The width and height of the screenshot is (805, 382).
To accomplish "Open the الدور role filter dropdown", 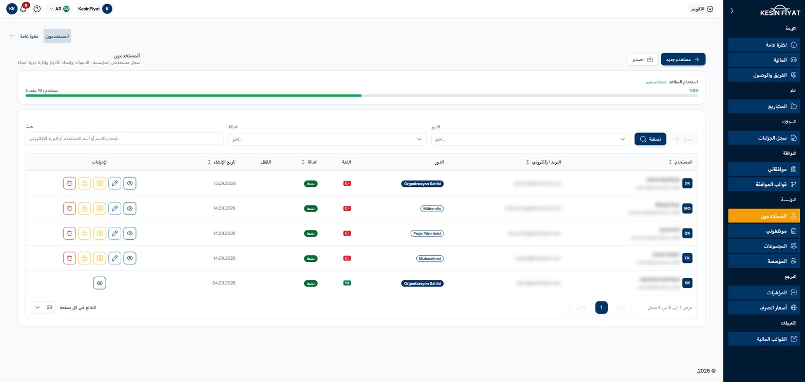I will coord(530,139).
